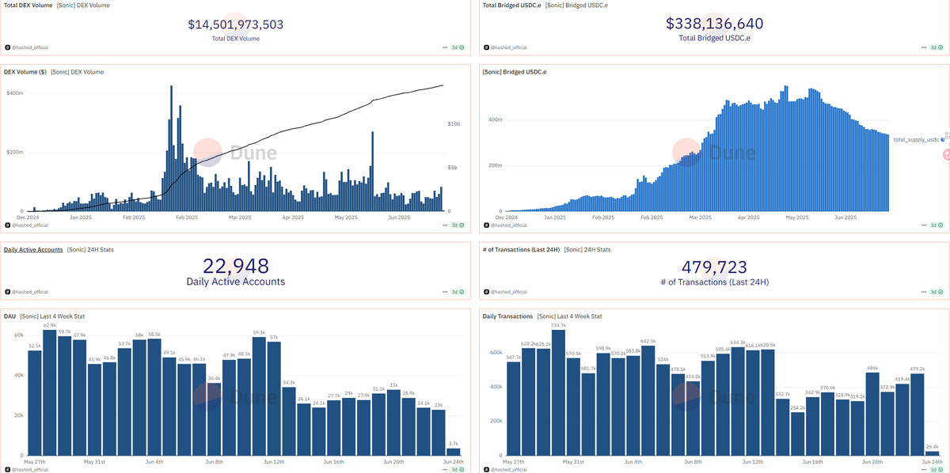Open [Sonic] Last 4 Week Stat next to DAU
This screenshot has width=950, height=473.
[52, 316]
